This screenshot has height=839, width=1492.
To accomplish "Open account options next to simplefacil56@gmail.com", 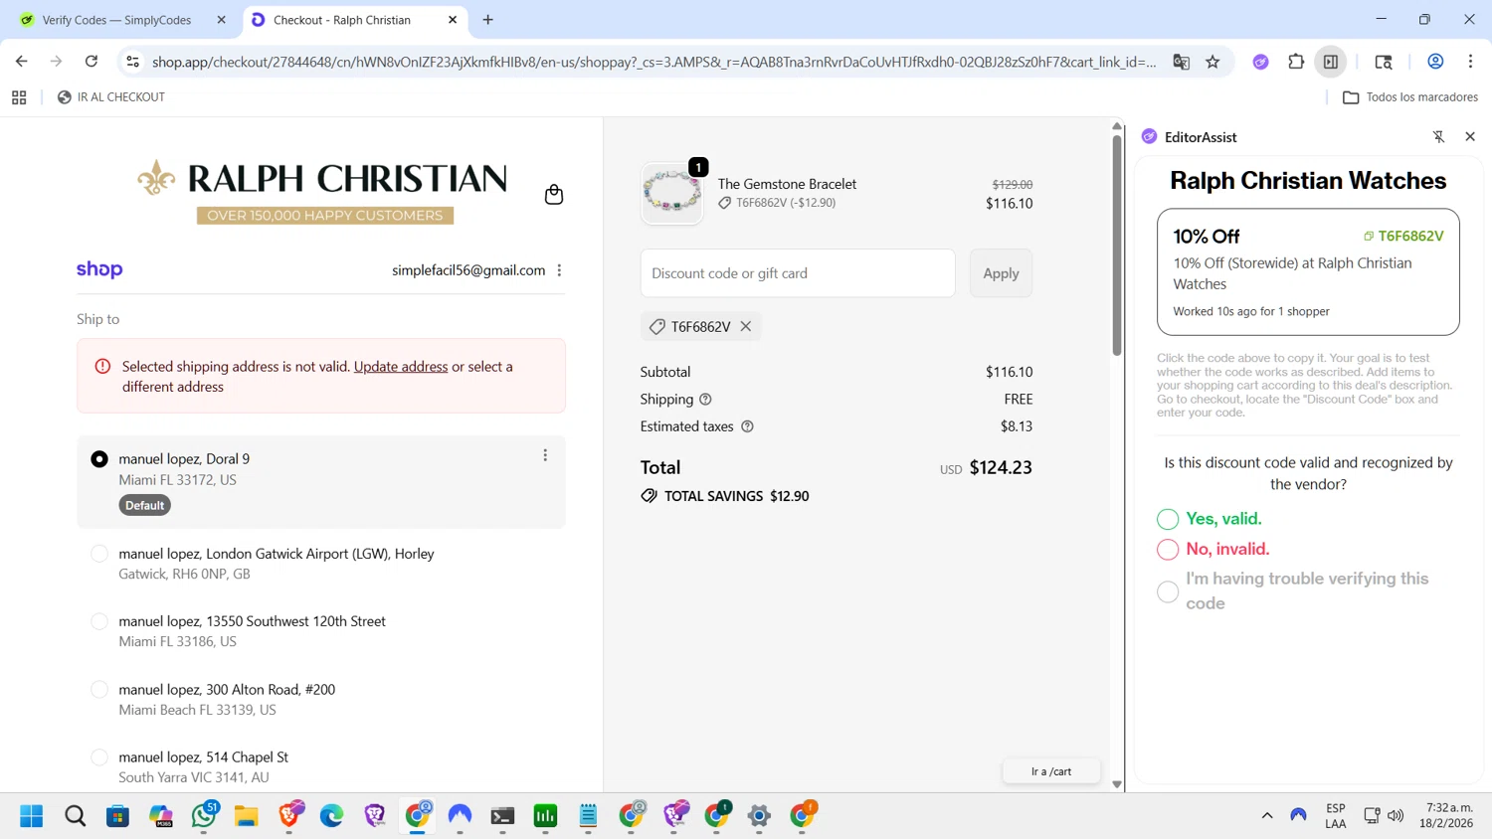I will tap(560, 270).
